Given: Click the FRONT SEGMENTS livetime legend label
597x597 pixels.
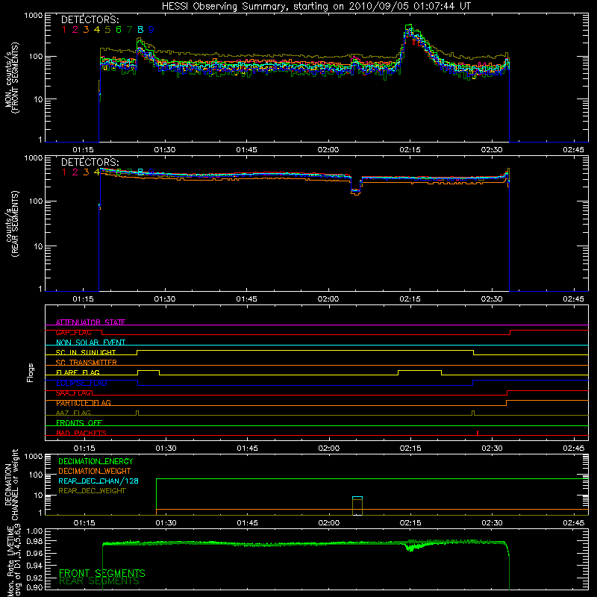Looking at the screenshot, I should coord(102,573).
